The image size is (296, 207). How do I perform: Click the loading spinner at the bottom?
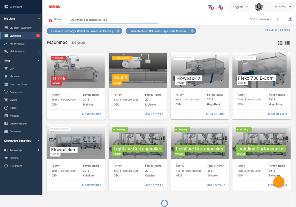(x=164, y=203)
